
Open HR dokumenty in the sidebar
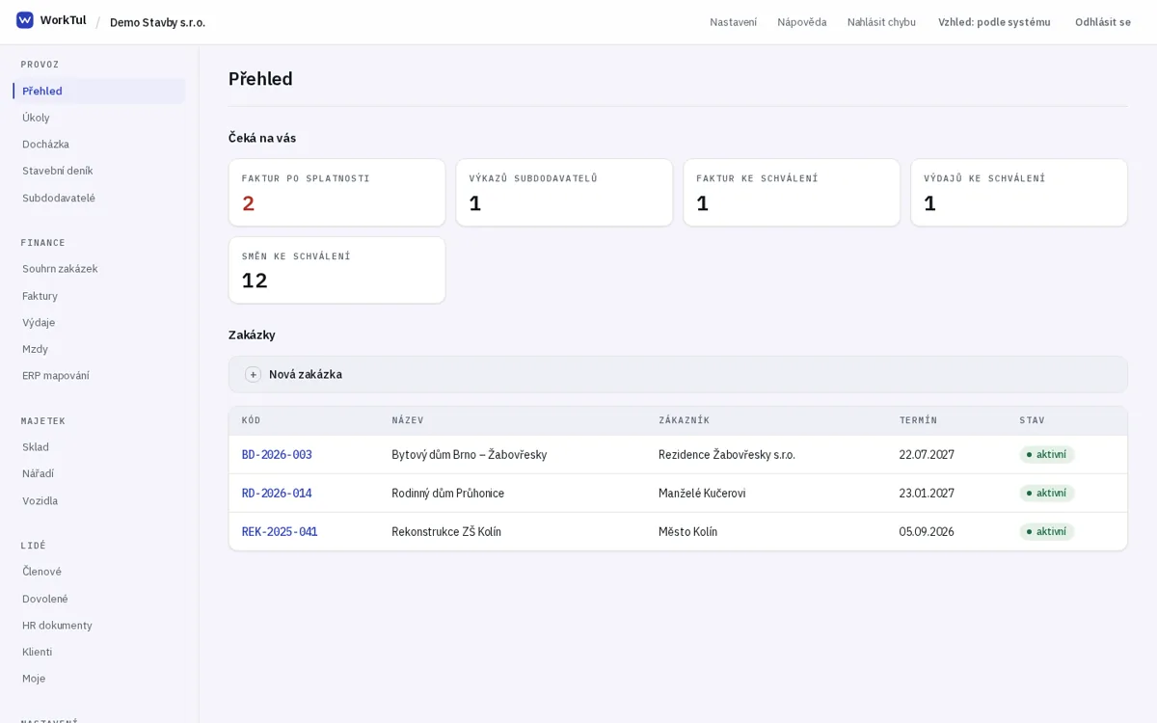[x=99, y=625]
